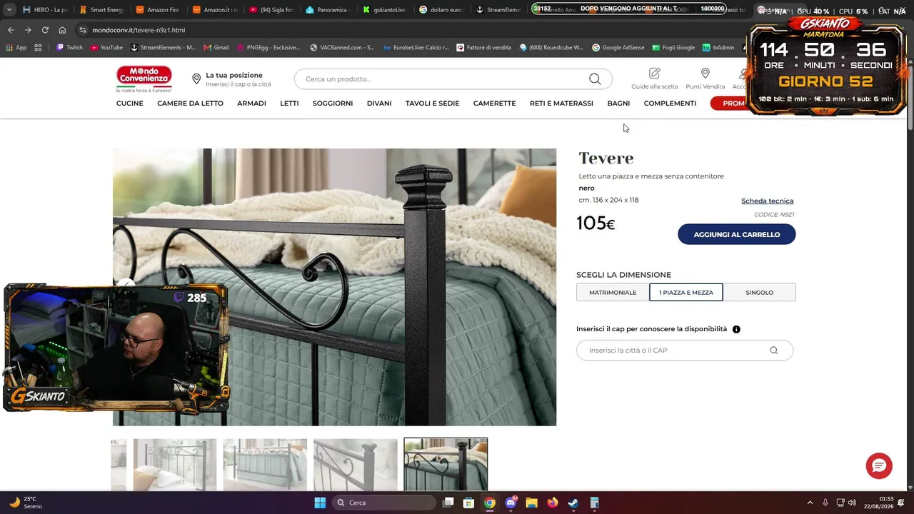The image size is (914, 514).
Task: Click the browser forward arrow
Action: (x=28, y=30)
